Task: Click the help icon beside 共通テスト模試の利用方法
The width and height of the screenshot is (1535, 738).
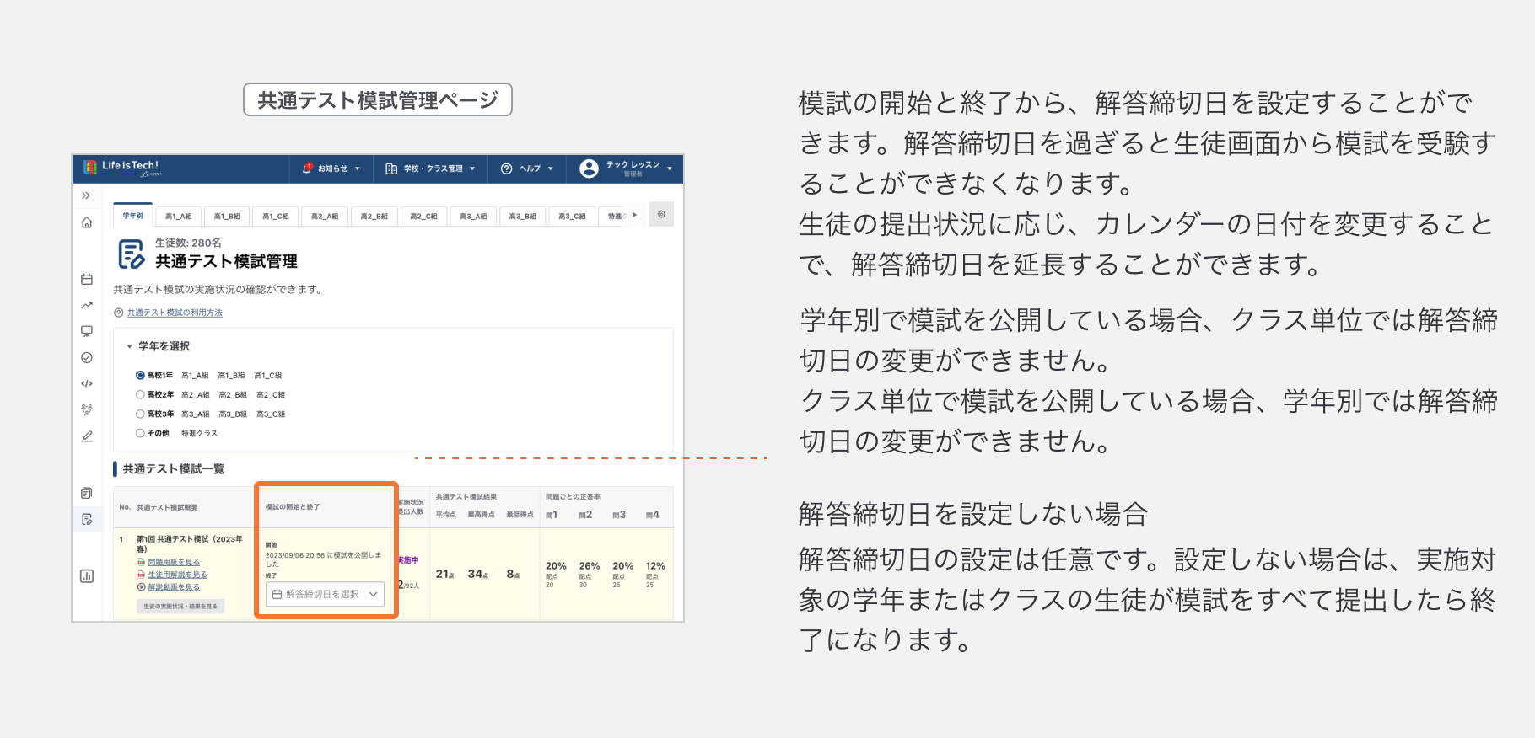Action: (x=119, y=313)
